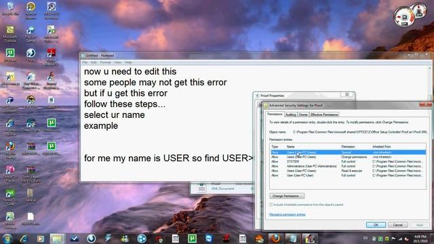Click the Action Center flag tray icon
This screenshot has width=434, height=244.
click(393, 239)
